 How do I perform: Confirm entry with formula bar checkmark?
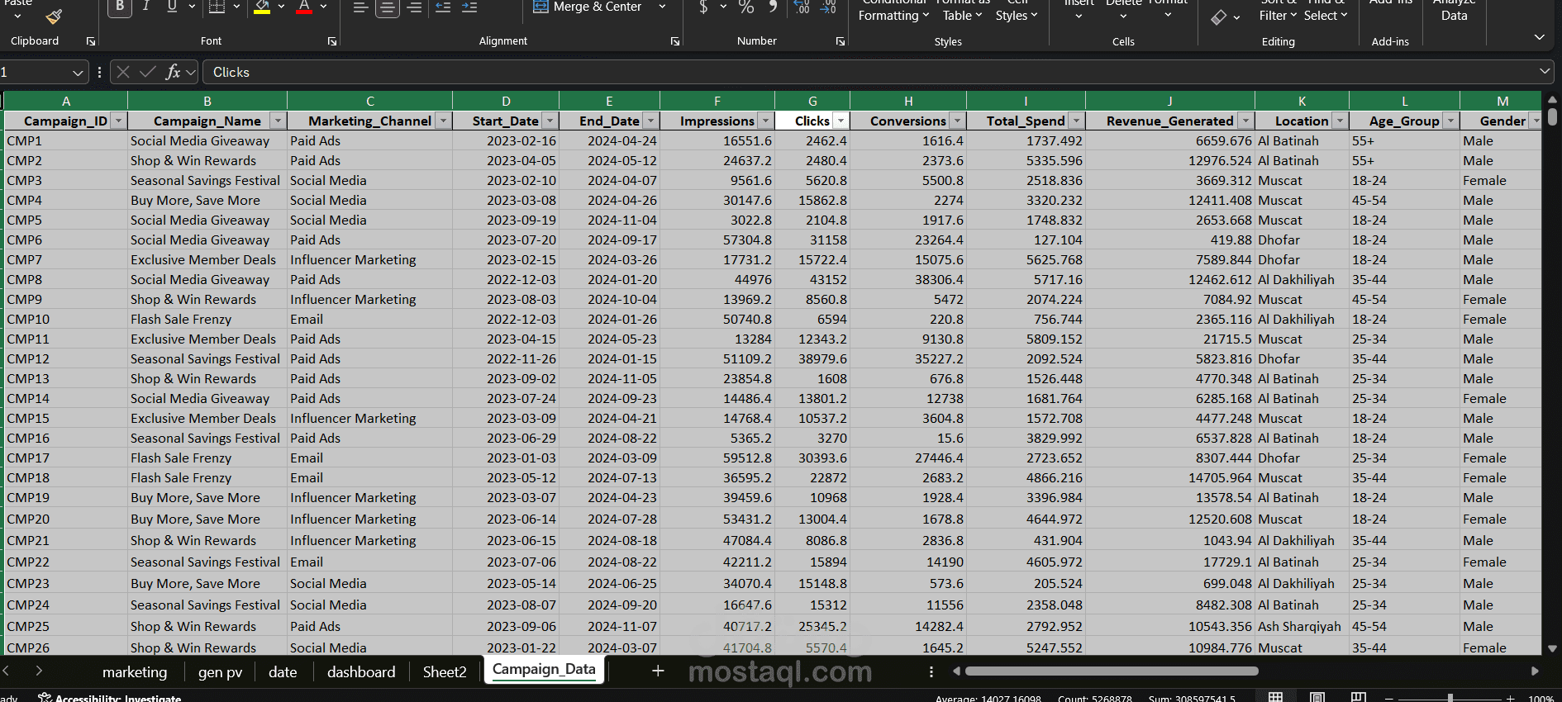(x=148, y=72)
